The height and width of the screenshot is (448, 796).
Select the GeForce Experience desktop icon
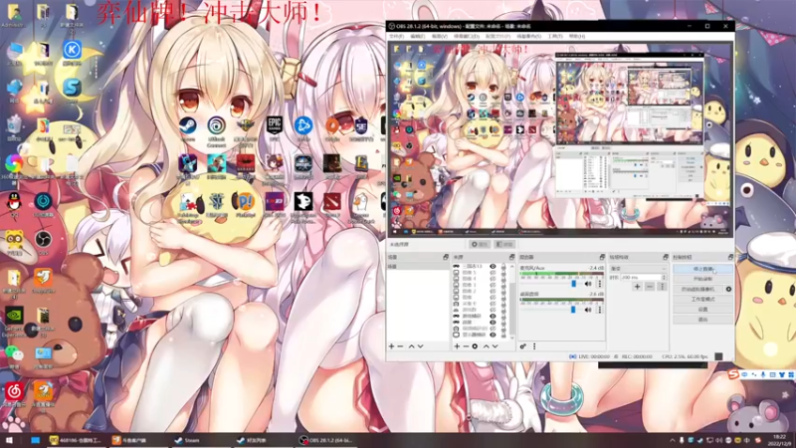coord(14,322)
